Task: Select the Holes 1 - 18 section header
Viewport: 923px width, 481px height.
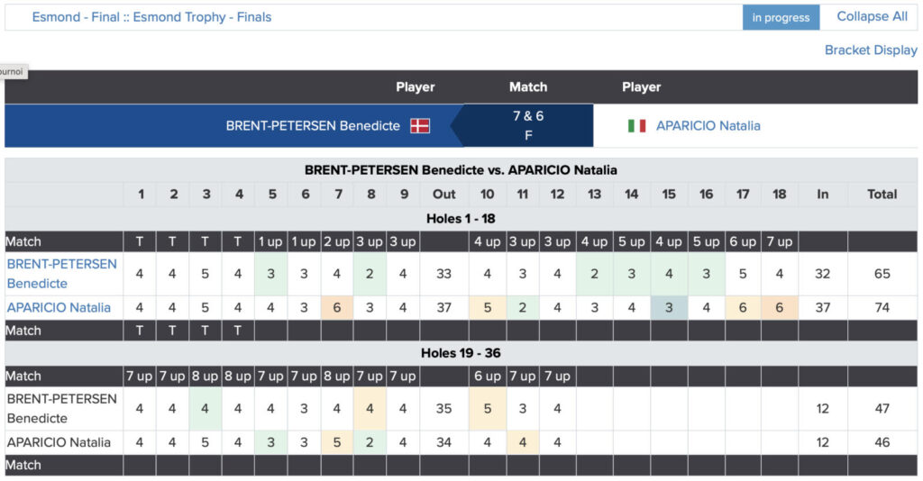Action: pos(461,218)
